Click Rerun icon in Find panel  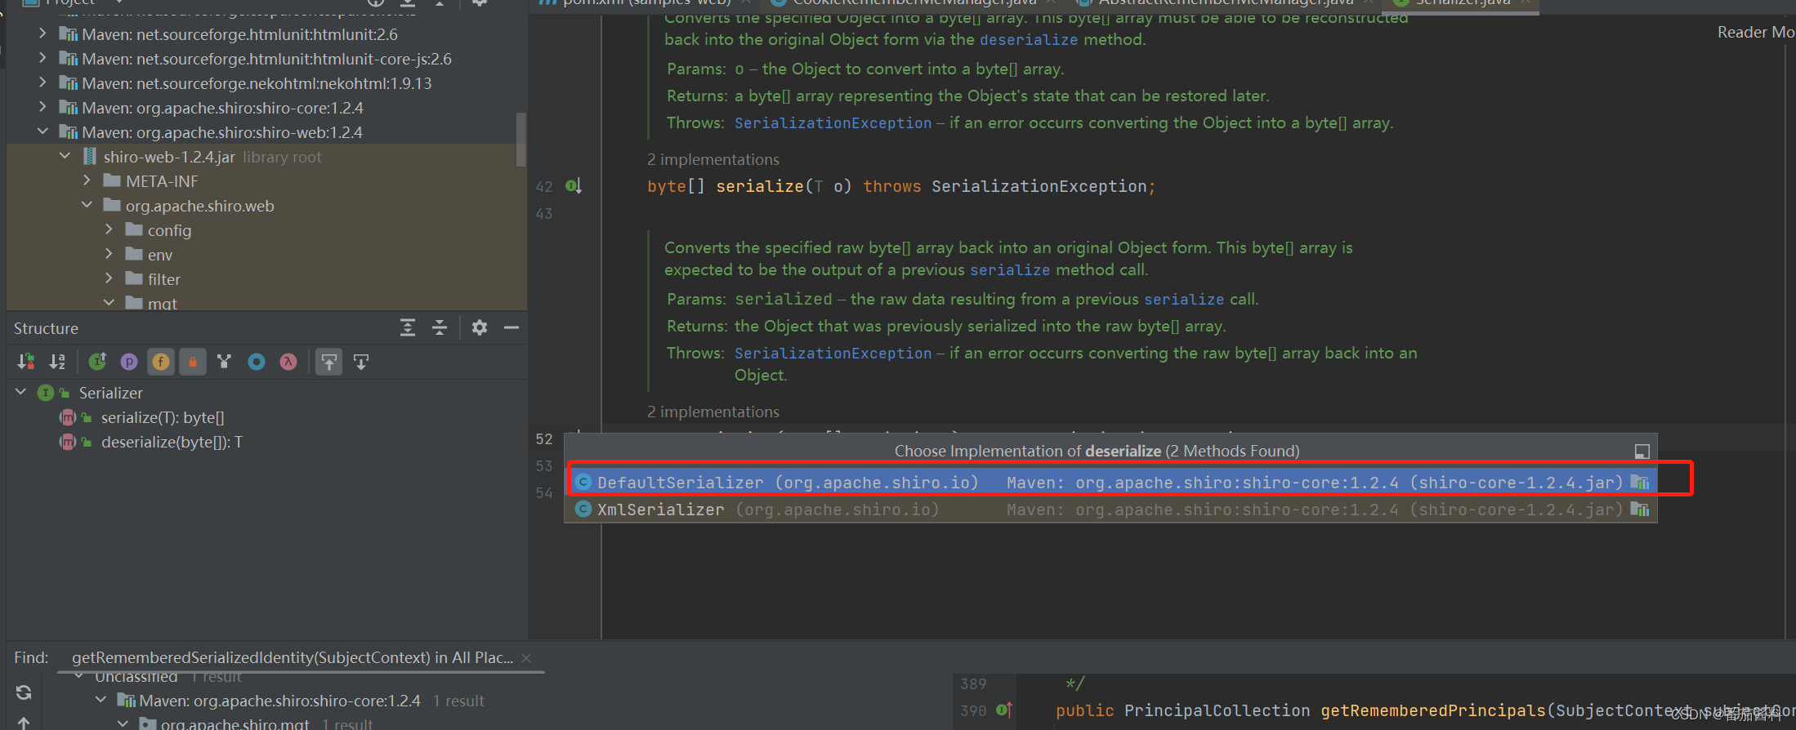24,692
